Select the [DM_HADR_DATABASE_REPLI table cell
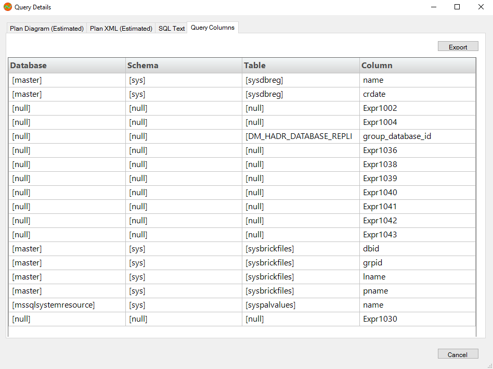Screen dimensions: 493x369 coord(301,136)
